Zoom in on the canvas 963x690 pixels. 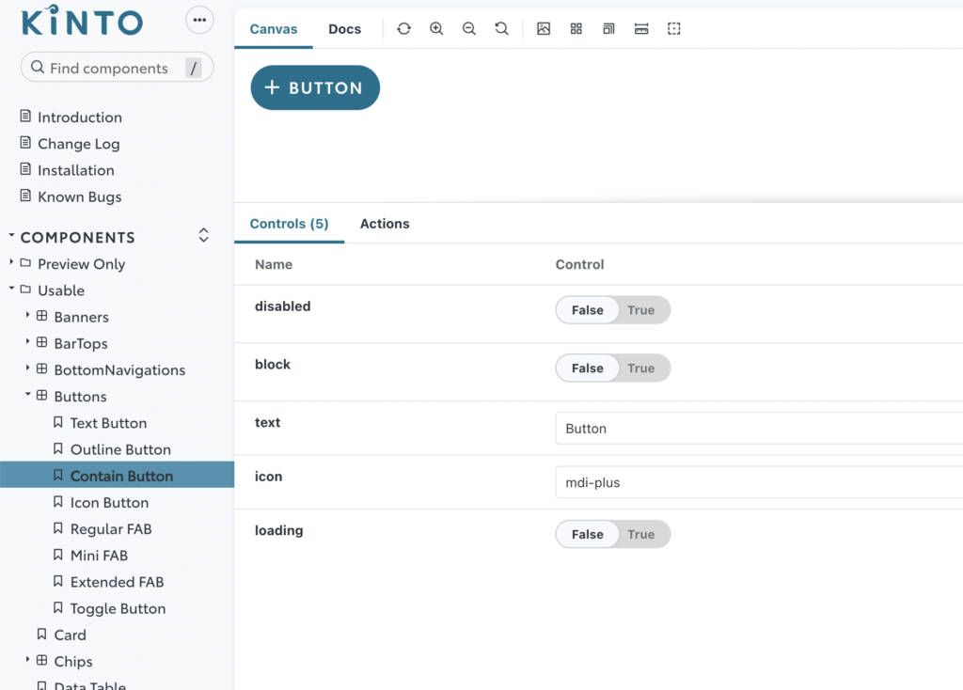pyautogui.click(x=436, y=29)
